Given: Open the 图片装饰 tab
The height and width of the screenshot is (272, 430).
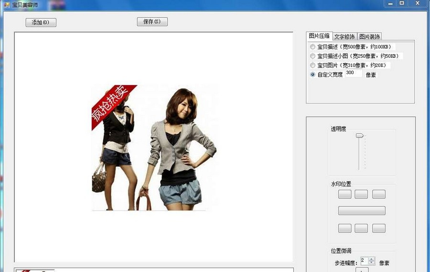Looking at the screenshot, I should [x=369, y=36].
